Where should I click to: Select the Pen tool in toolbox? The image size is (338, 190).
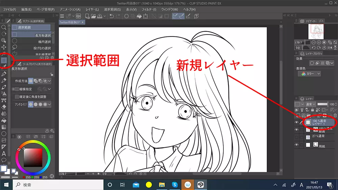[4, 74]
